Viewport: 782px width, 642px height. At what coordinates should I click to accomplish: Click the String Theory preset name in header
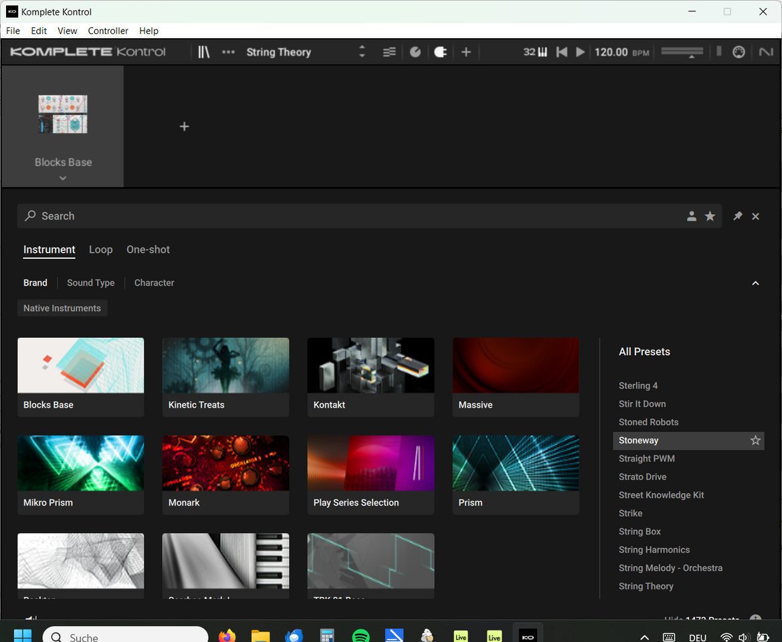[278, 52]
